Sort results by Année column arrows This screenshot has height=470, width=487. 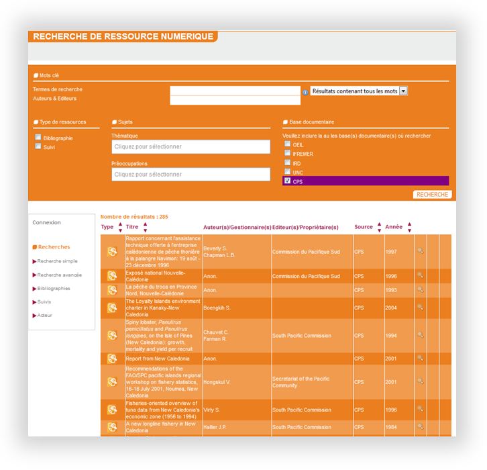click(409, 227)
